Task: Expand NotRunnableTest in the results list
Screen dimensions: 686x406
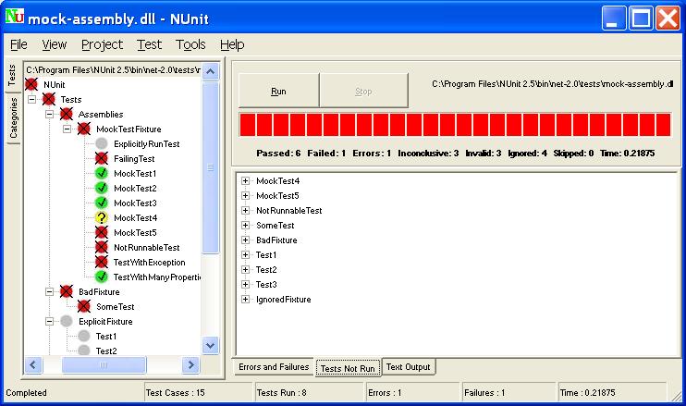Action: pyautogui.click(x=245, y=211)
